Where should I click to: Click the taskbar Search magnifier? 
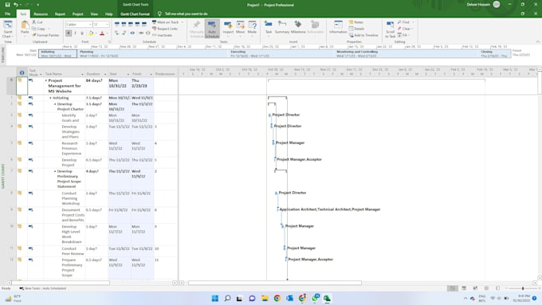pyautogui.click(x=227, y=298)
